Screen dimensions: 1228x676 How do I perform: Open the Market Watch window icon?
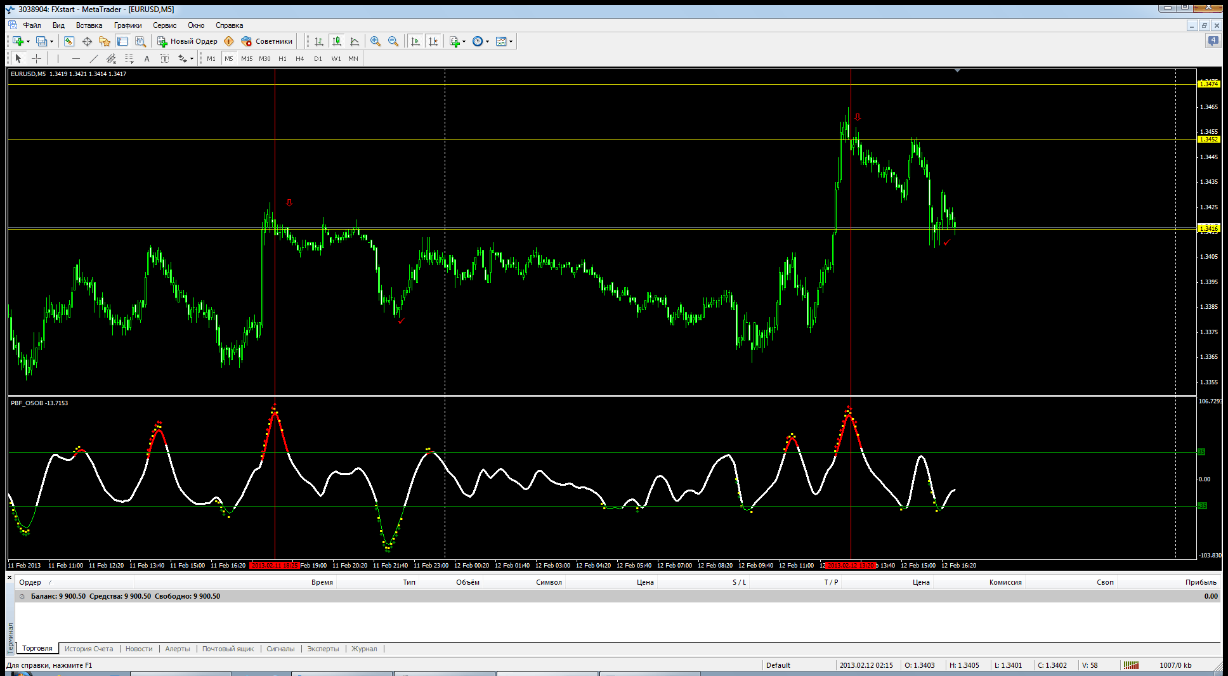tap(69, 41)
